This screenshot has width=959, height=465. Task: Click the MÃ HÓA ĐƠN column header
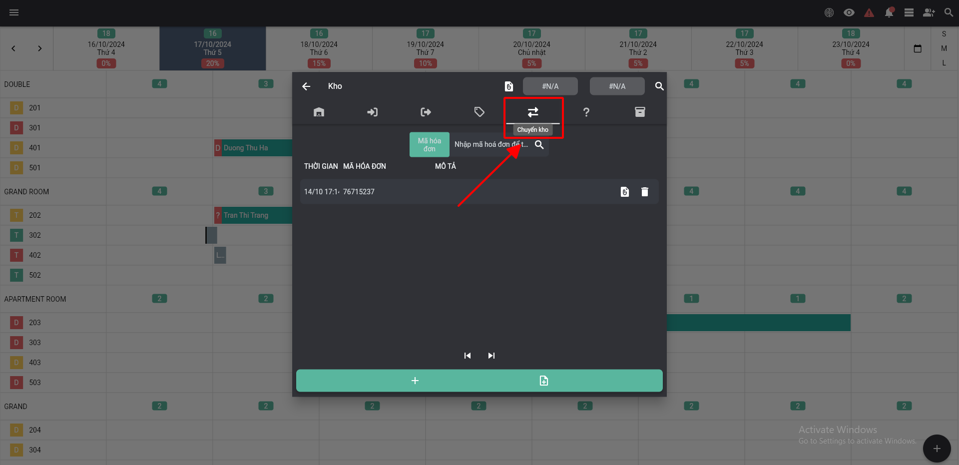[365, 166]
